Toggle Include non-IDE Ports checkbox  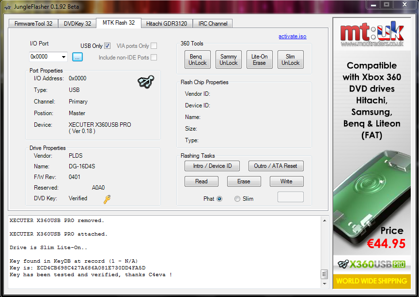click(x=154, y=58)
